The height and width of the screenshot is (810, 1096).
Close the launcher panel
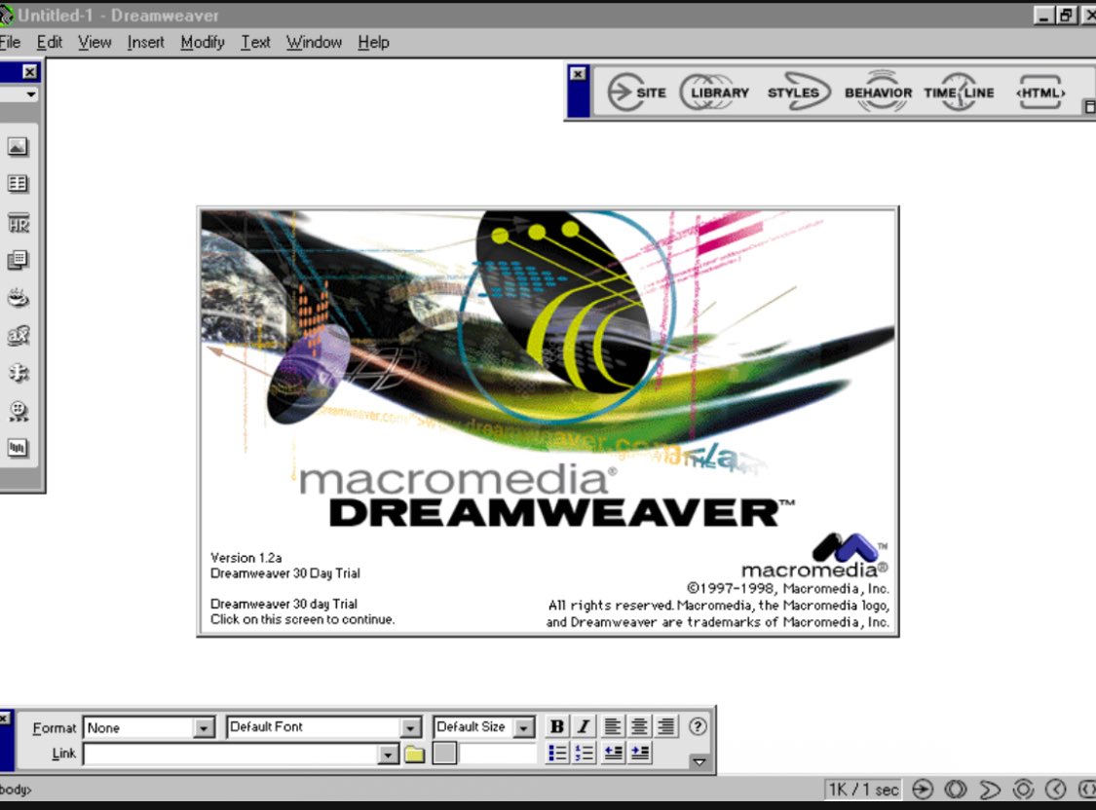coord(578,73)
